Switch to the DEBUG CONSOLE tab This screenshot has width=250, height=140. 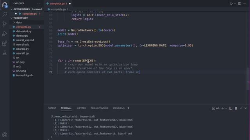(x=99, y=108)
